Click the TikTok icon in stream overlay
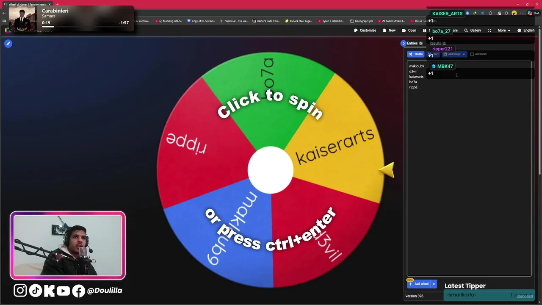The width and height of the screenshot is (542, 305). pos(36,290)
